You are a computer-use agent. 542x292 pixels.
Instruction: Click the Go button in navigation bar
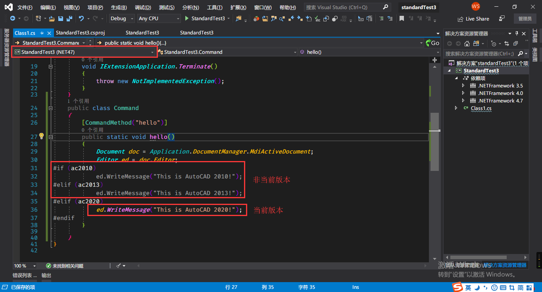(x=432, y=43)
